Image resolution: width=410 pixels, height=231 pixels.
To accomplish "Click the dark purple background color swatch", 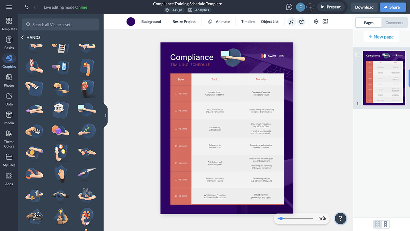I will click(131, 21).
